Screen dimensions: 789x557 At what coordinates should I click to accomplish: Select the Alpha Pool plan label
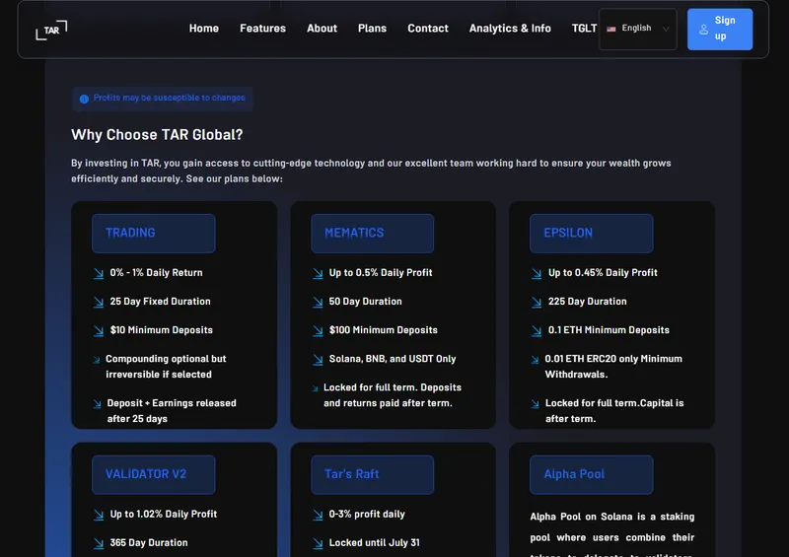(591, 474)
